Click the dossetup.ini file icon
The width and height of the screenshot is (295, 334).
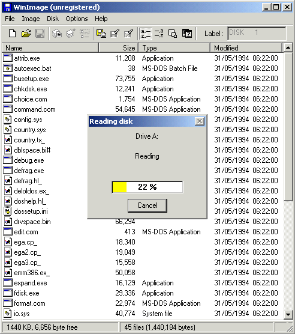point(8,211)
